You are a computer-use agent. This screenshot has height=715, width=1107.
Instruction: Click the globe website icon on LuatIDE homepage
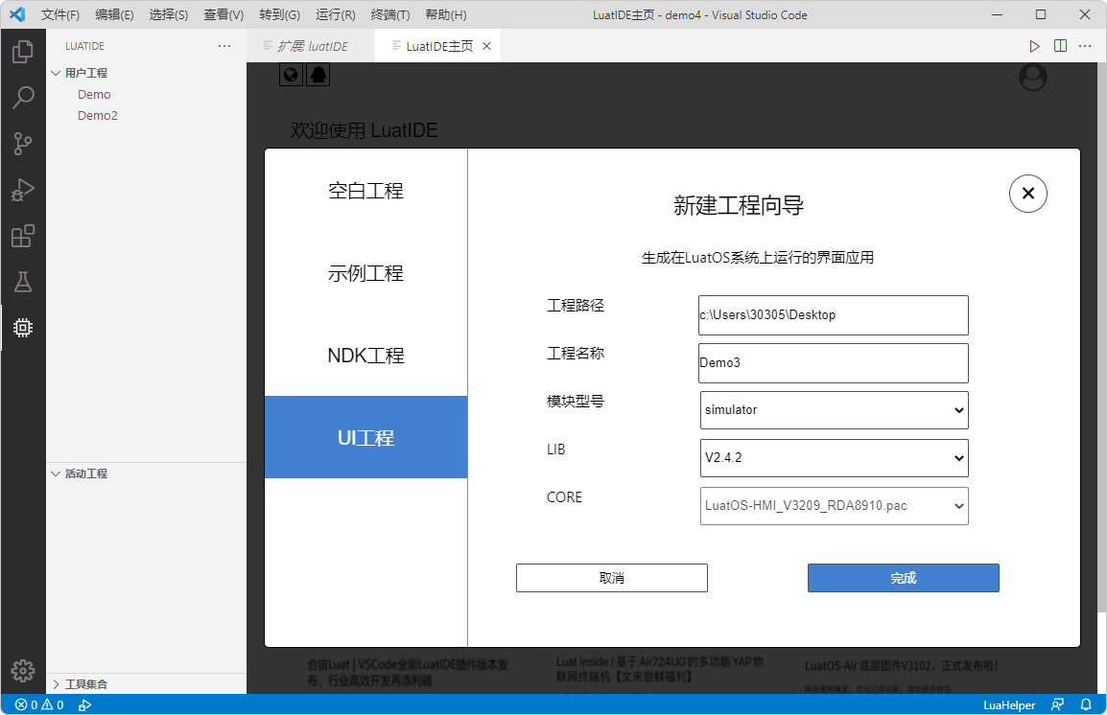pos(291,75)
